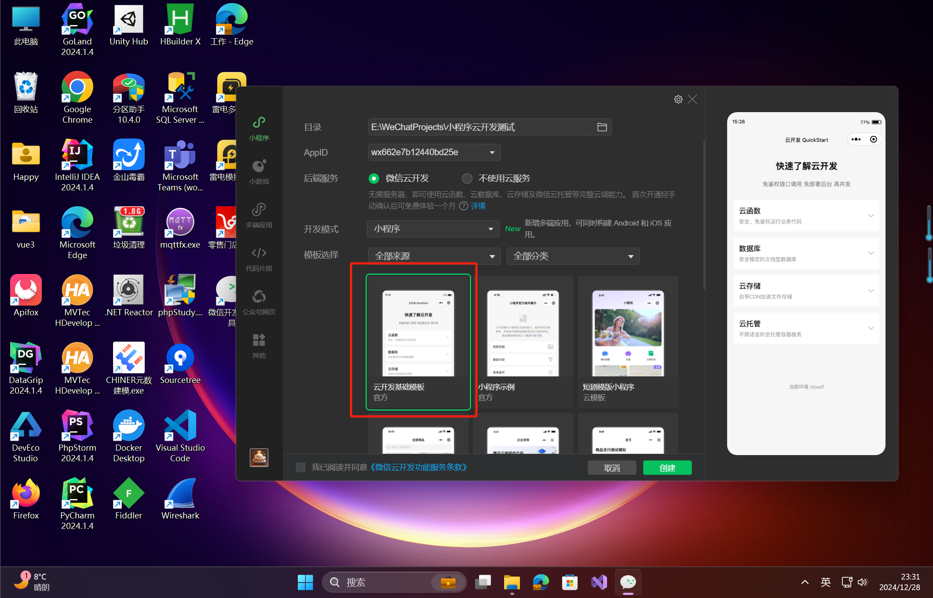The width and height of the screenshot is (933, 598).
Task: Expand the 开发模式 小程序 dropdown
Action: (490, 229)
